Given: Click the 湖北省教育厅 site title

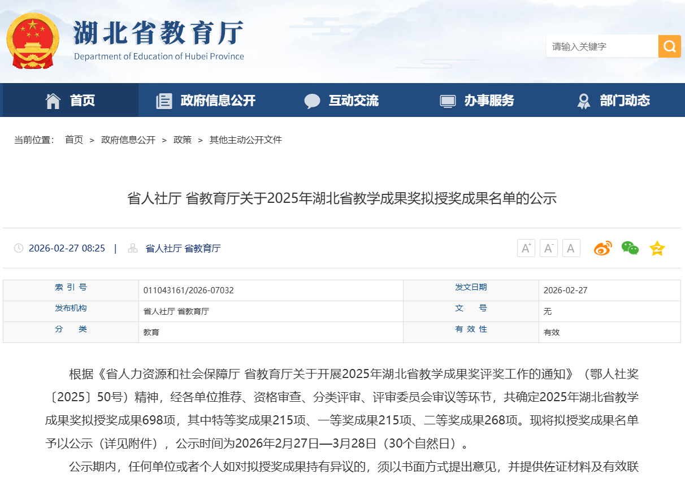Looking at the screenshot, I should [159, 34].
